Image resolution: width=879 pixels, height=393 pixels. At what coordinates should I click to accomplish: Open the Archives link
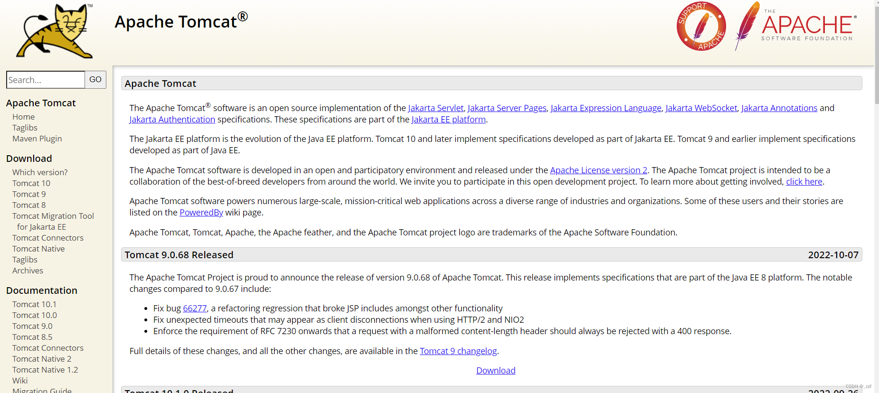(x=28, y=271)
